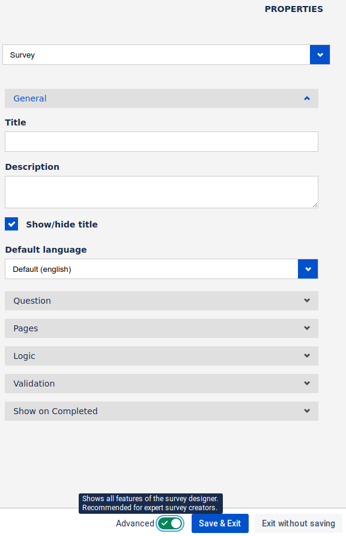Collapse General section using up chevron
The width and height of the screenshot is (346, 536).
[307, 98]
